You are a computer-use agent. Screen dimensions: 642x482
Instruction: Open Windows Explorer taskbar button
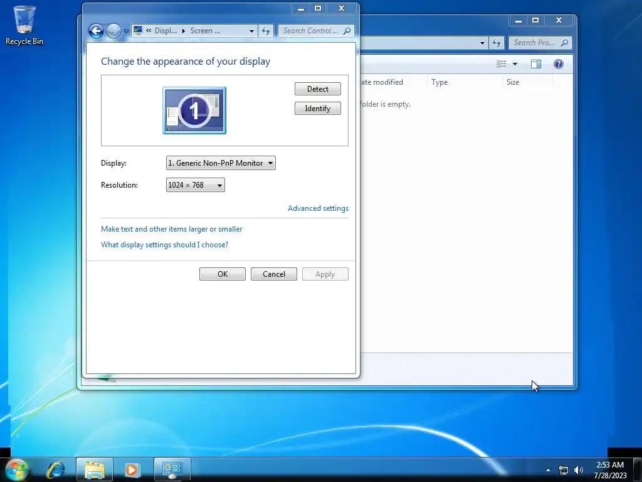point(94,469)
